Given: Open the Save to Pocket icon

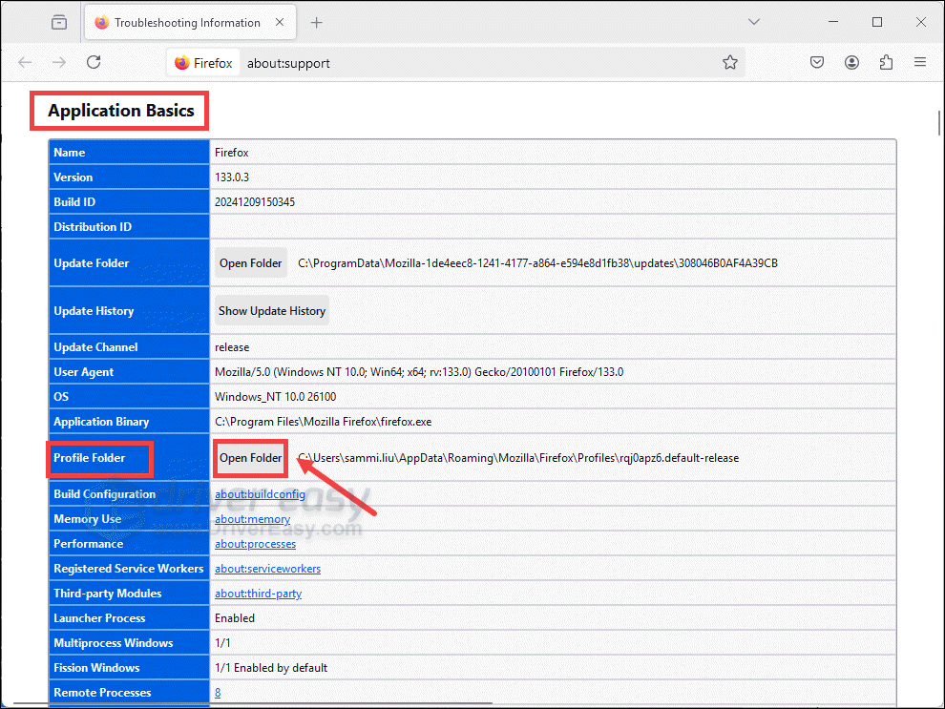Looking at the screenshot, I should (817, 62).
